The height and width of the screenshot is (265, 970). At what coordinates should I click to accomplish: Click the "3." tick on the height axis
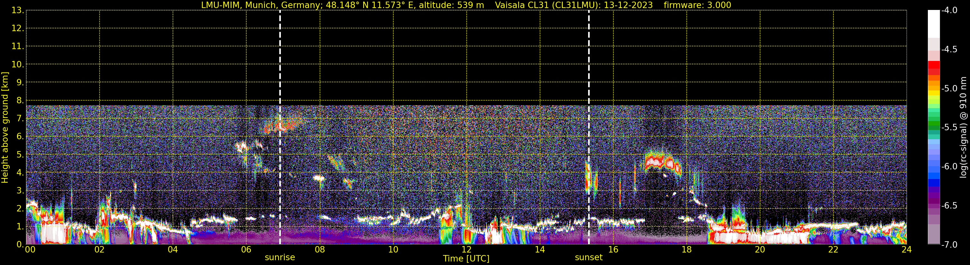(x=20, y=190)
